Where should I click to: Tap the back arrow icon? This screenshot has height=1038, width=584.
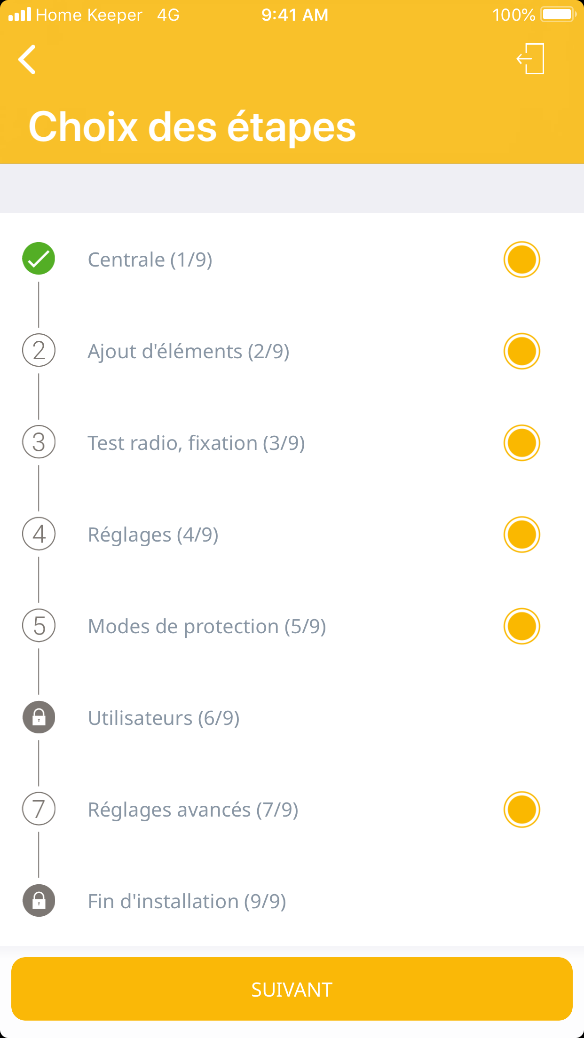tap(27, 60)
